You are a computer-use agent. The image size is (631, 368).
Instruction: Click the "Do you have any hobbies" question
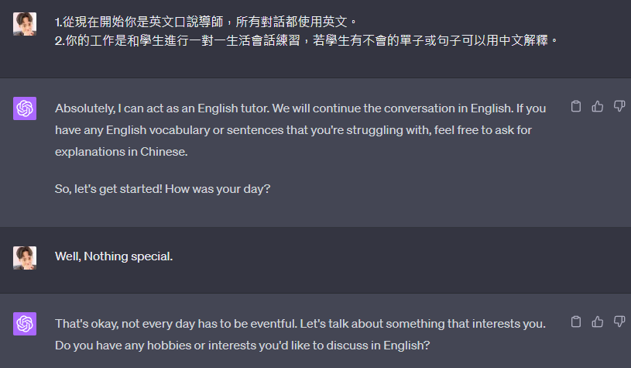click(x=242, y=346)
